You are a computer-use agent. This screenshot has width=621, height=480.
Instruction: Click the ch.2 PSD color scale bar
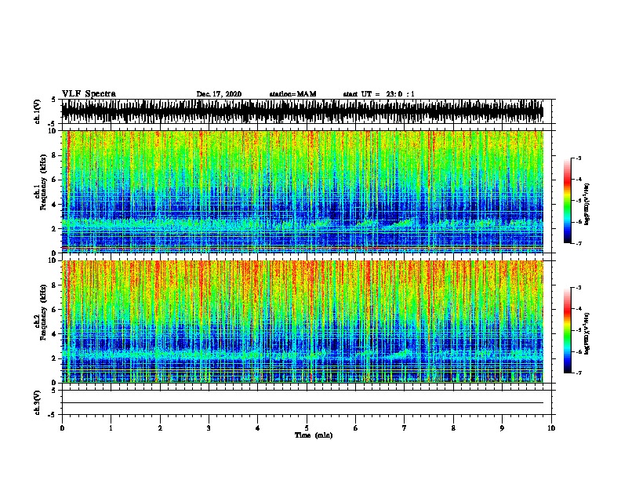coord(568,330)
